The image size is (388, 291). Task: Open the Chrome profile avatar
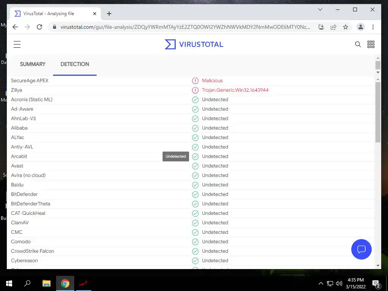coord(361,27)
